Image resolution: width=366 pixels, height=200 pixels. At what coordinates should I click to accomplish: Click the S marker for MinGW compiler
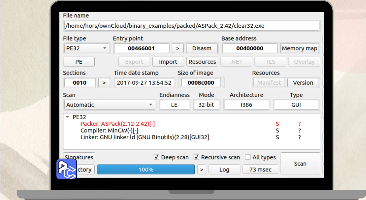[x=277, y=131]
